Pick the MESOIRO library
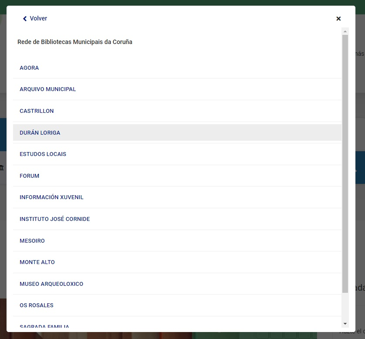This screenshot has width=365, height=339. point(32,241)
